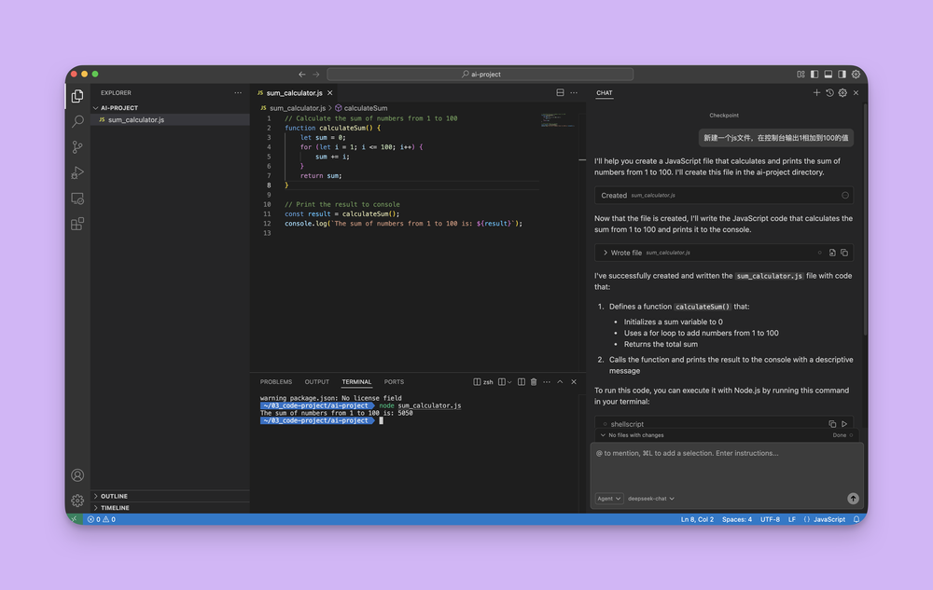Viewport: 933px width, 590px height.
Task: Show chat history in Chat panel
Action: click(x=829, y=93)
